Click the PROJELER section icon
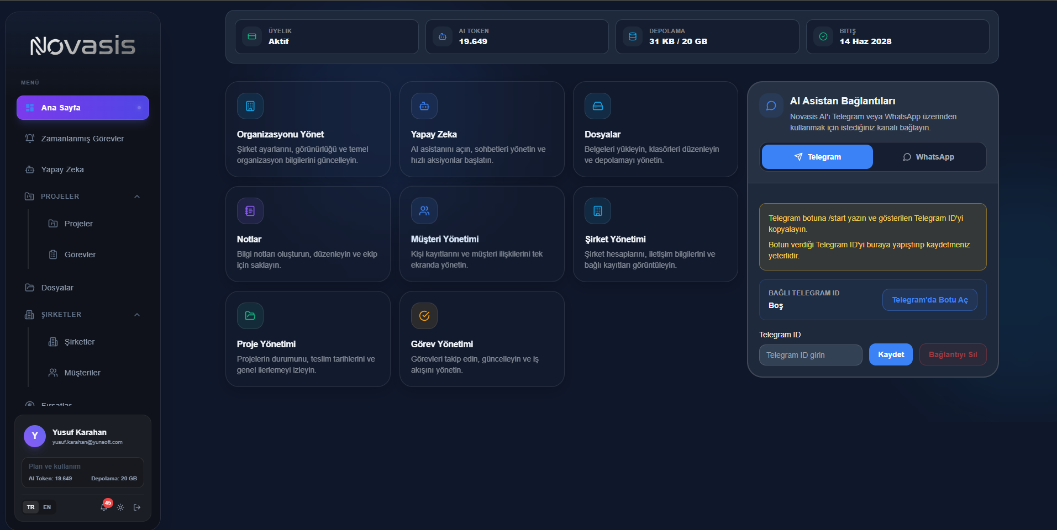 pyautogui.click(x=29, y=197)
